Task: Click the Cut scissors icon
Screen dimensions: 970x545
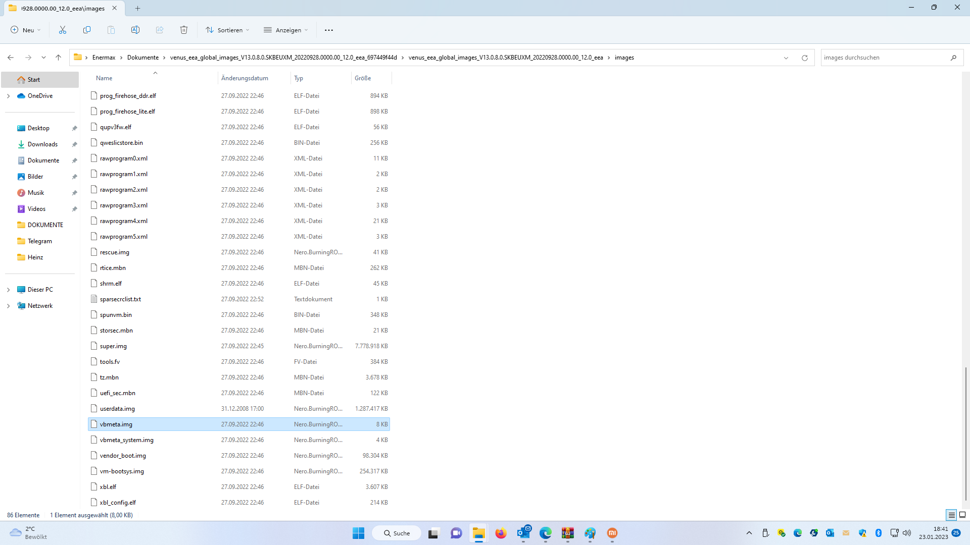Action: pos(63,30)
